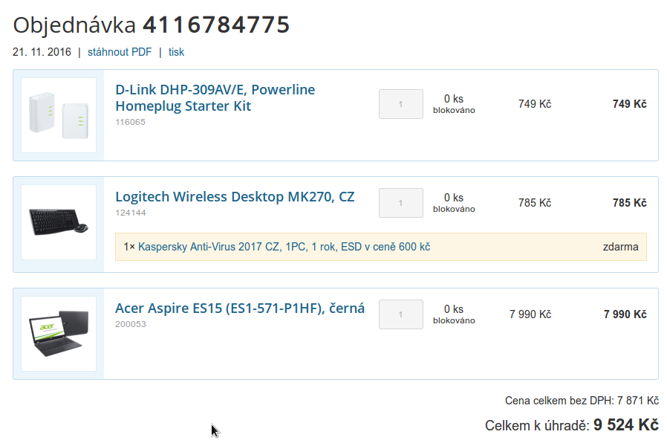Click the Logitech keyboard and mouse thumbnail
This screenshot has width=667, height=446.
pyautogui.click(x=59, y=222)
